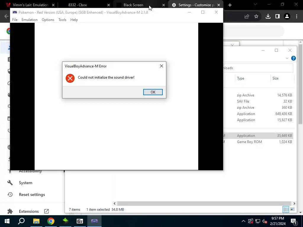Open the Tools menu

[x=62, y=20]
